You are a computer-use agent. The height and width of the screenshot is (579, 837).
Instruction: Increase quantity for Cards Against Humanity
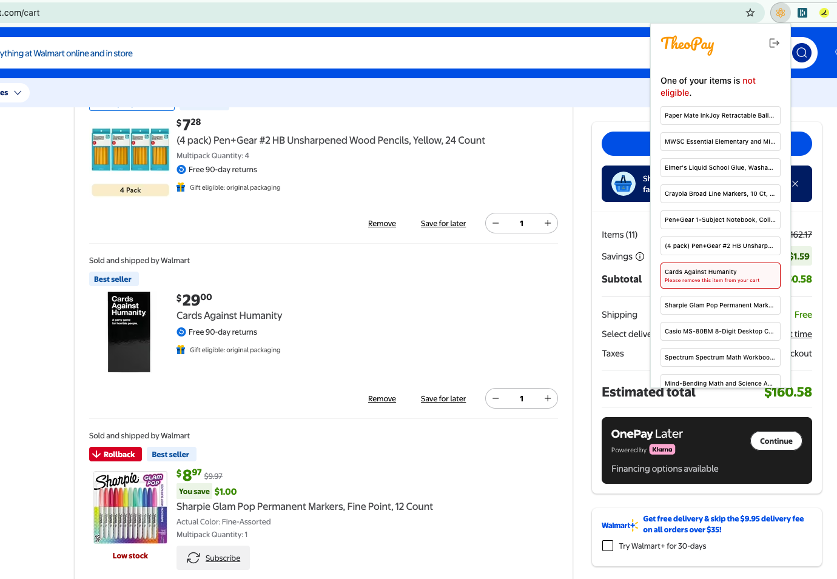click(548, 398)
